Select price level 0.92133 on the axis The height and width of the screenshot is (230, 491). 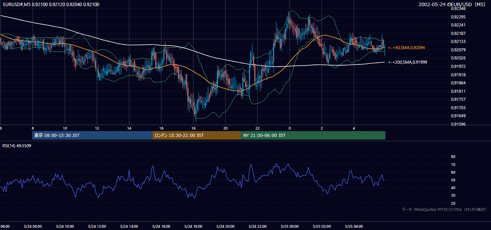(x=459, y=41)
